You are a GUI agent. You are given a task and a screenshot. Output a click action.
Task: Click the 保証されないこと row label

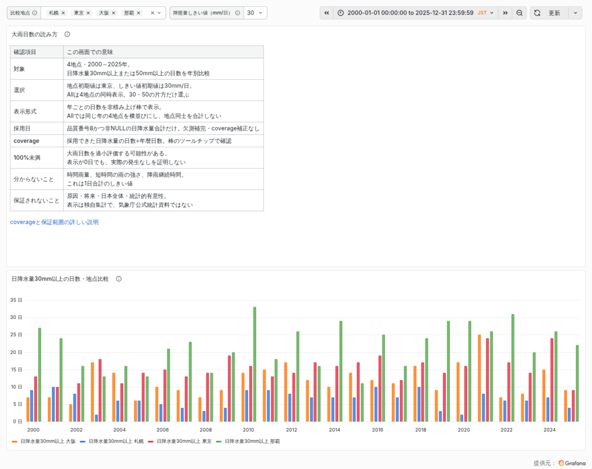[x=36, y=200]
